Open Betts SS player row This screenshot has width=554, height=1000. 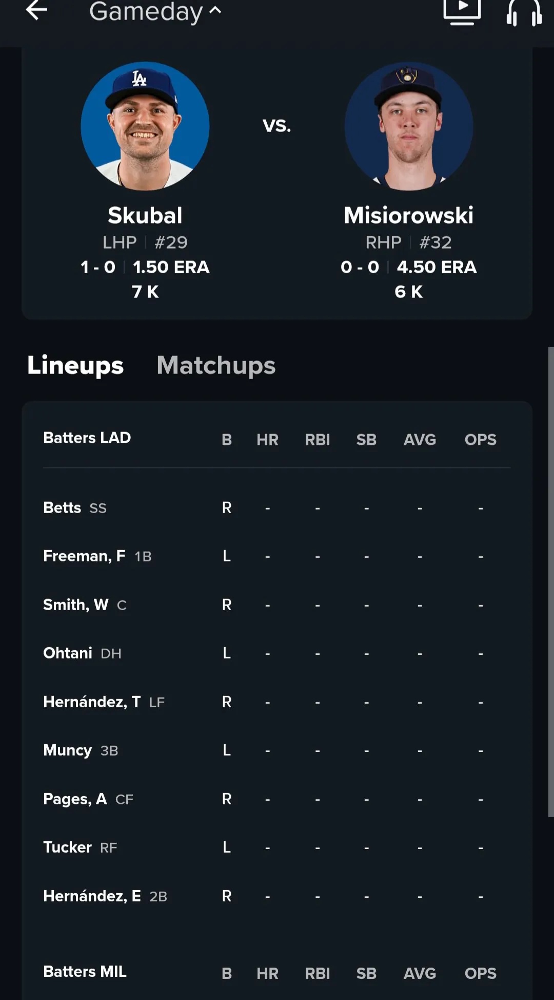277,508
